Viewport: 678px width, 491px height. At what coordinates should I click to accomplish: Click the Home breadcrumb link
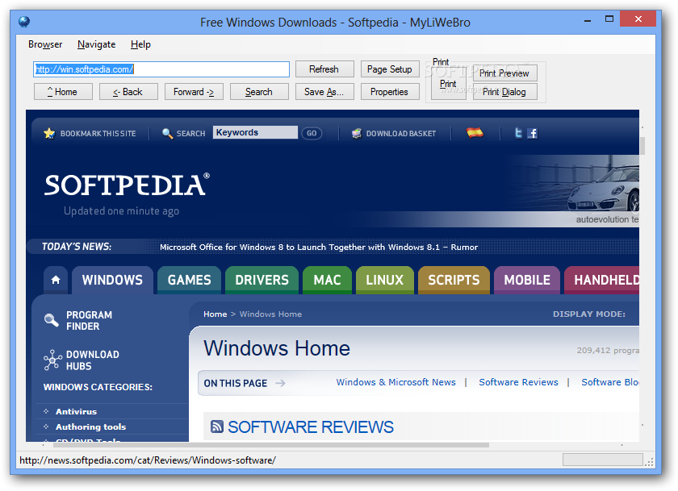(216, 314)
